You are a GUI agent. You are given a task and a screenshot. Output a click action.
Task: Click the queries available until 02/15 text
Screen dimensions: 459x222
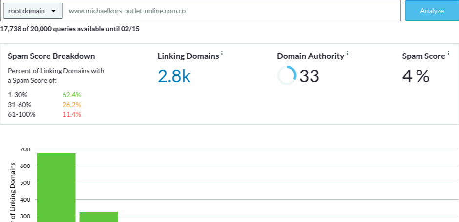[70, 29]
